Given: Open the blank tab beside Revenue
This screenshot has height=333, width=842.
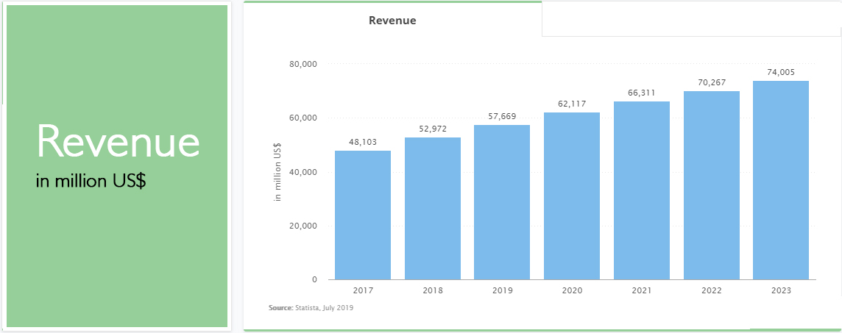Looking at the screenshot, I should pyautogui.click(x=692, y=19).
